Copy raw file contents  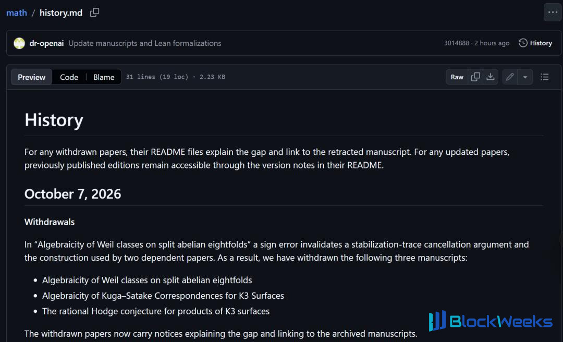click(475, 77)
